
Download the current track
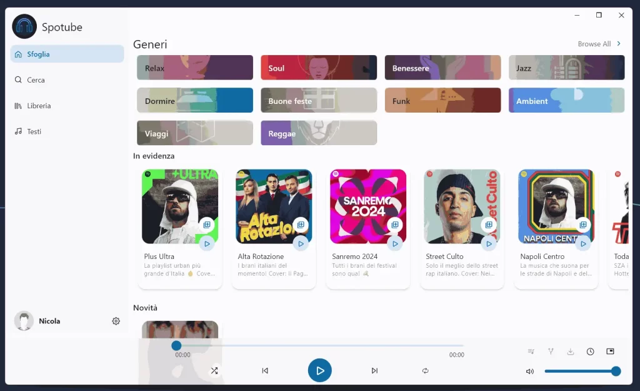click(571, 352)
